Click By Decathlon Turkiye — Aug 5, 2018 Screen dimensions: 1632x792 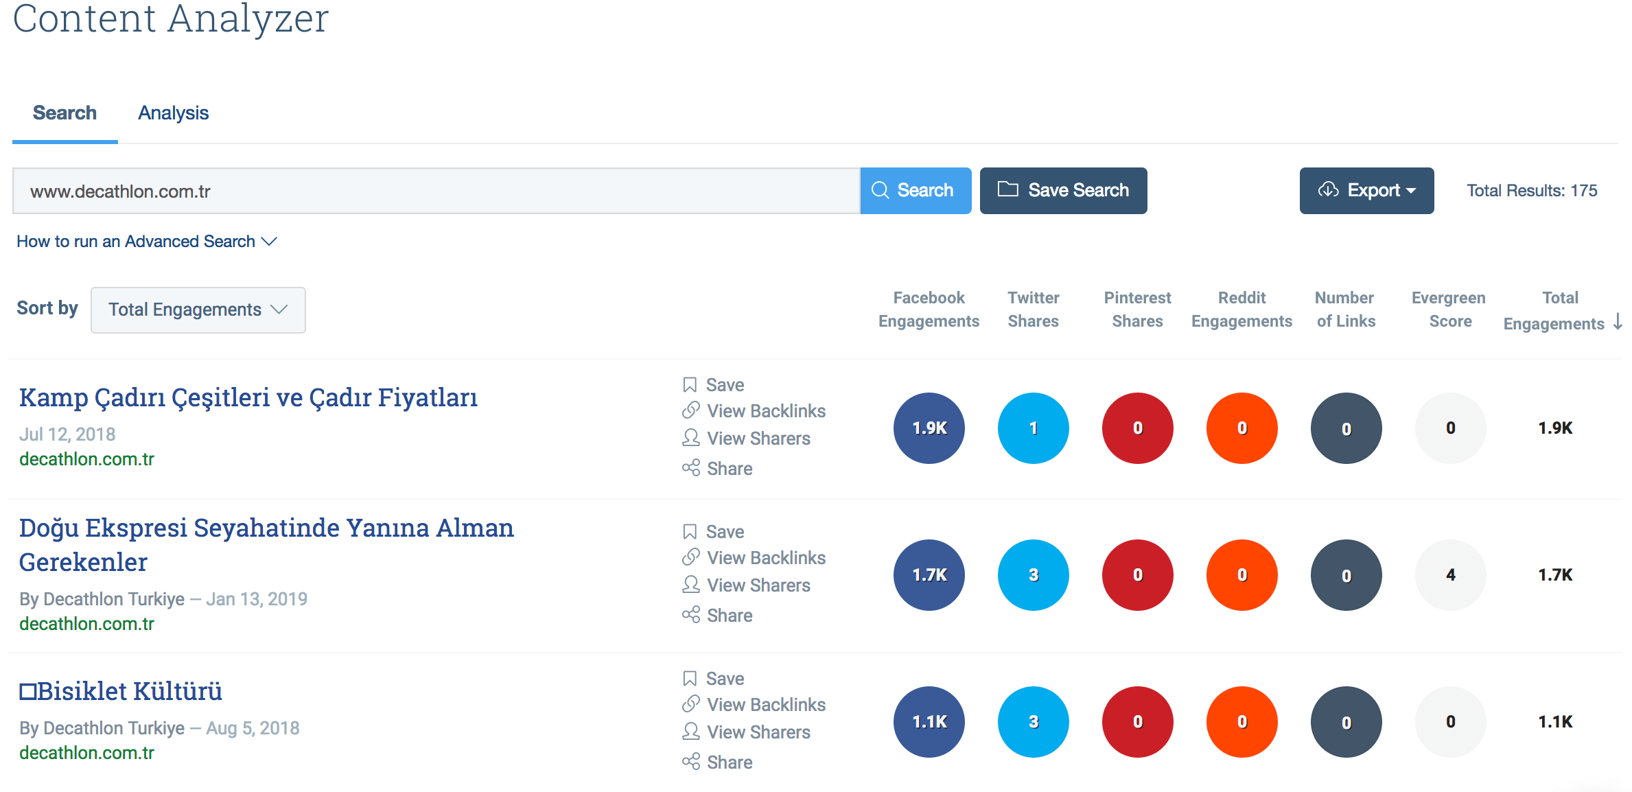(159, 728)
